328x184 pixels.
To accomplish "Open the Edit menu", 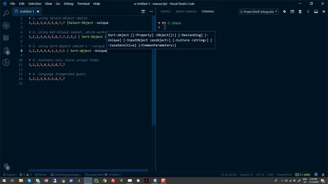I will 22,4.
